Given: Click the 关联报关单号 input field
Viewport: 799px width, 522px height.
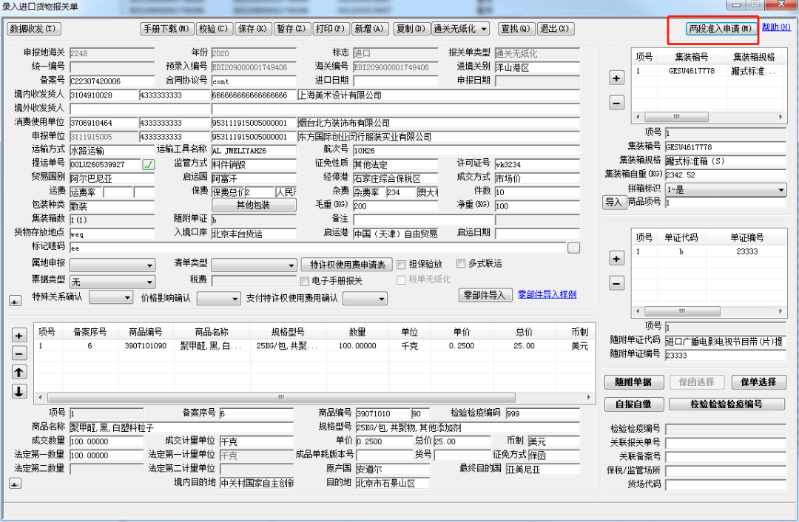Looking at the screenshot, I should 725,443.
